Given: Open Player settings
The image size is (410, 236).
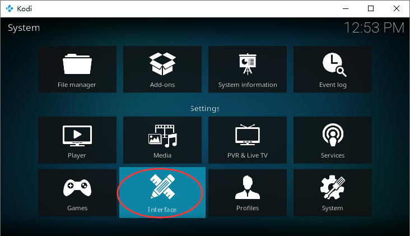Looking at the screenshot, I should coord(77,140).
